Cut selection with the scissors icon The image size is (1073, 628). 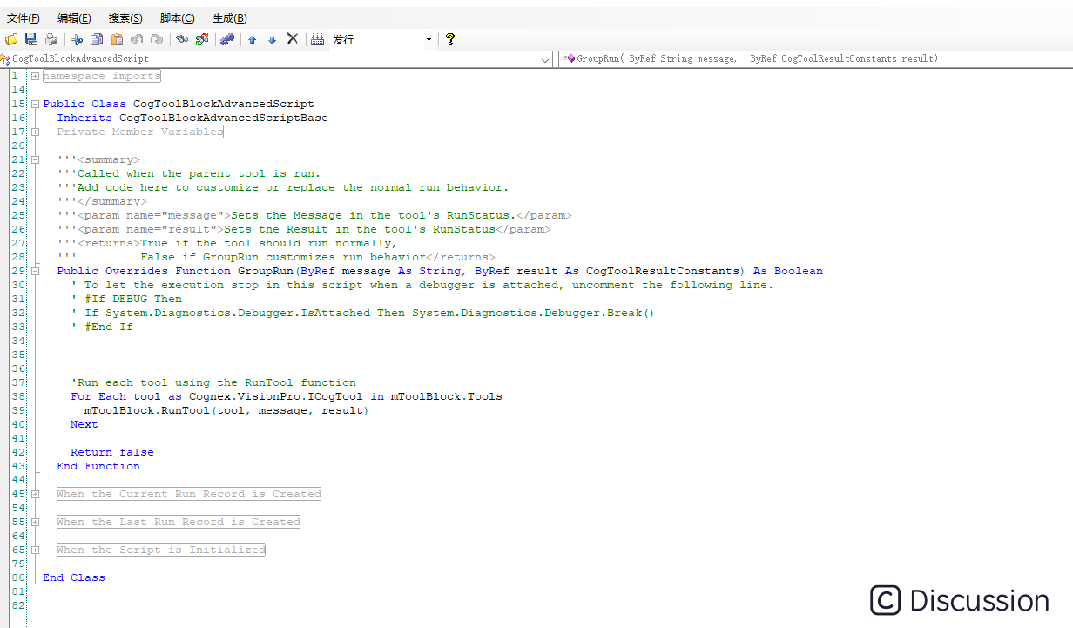[x=77, y=39]
